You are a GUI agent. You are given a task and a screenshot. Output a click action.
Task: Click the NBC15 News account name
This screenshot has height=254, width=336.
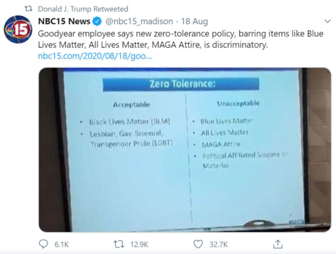click(64, 21)
